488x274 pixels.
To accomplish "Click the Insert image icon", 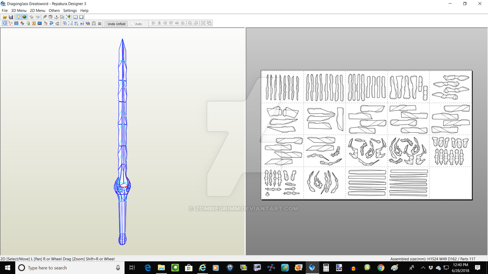I will click(x=40, y=23).
